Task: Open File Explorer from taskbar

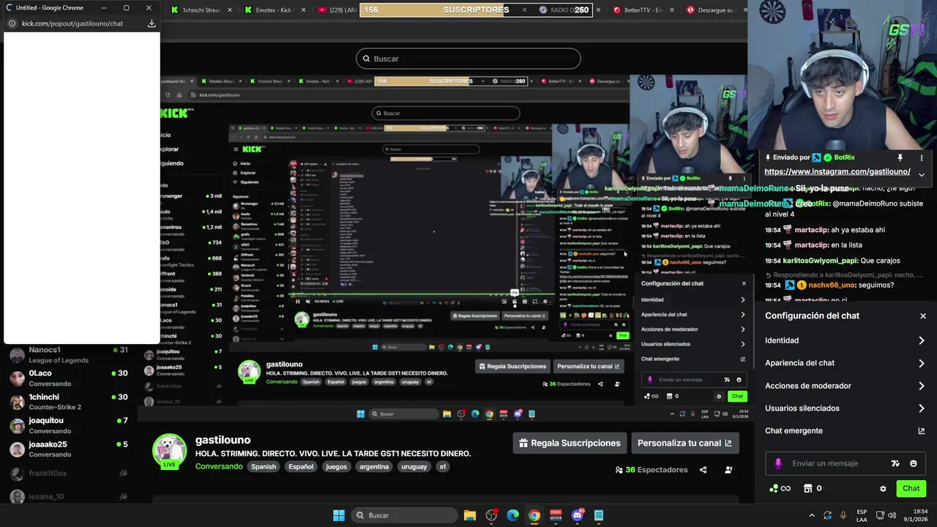Action: [x=470, y=515]
